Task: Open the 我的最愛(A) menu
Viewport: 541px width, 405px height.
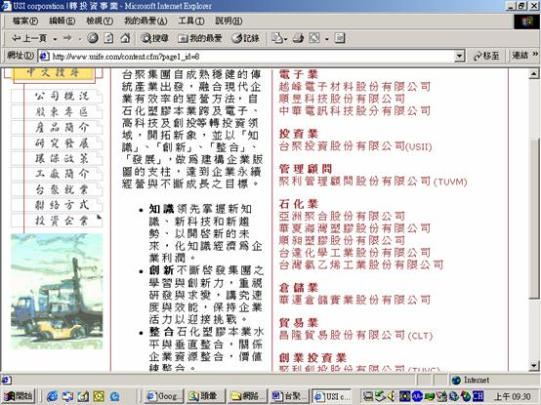Action: click(146, 21)
